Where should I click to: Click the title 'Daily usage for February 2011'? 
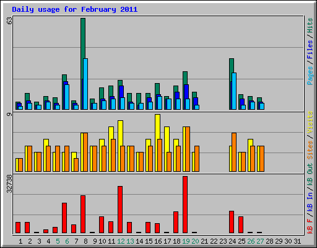(75, 10)
